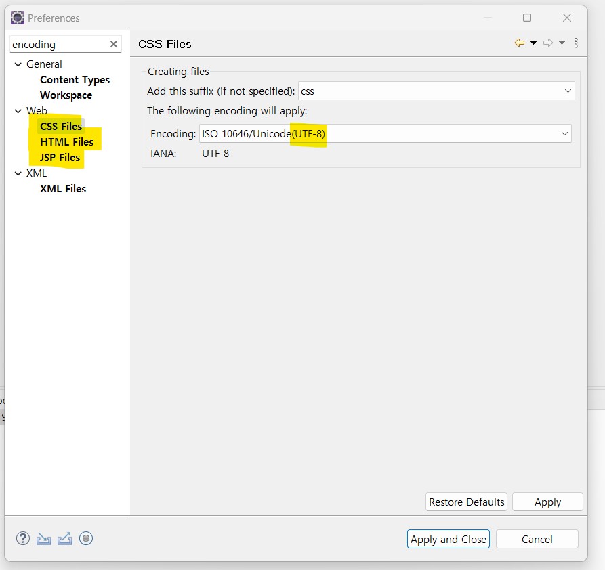Click the ISO 10646/Unicode(UTF-8) encoding value
This screenshot has height=570, width=605.
[264, 133]
